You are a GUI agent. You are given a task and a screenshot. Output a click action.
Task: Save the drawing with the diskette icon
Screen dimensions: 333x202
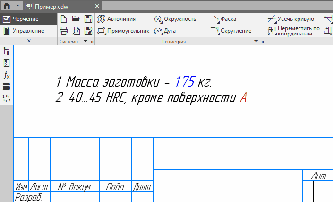click(88, 19)
